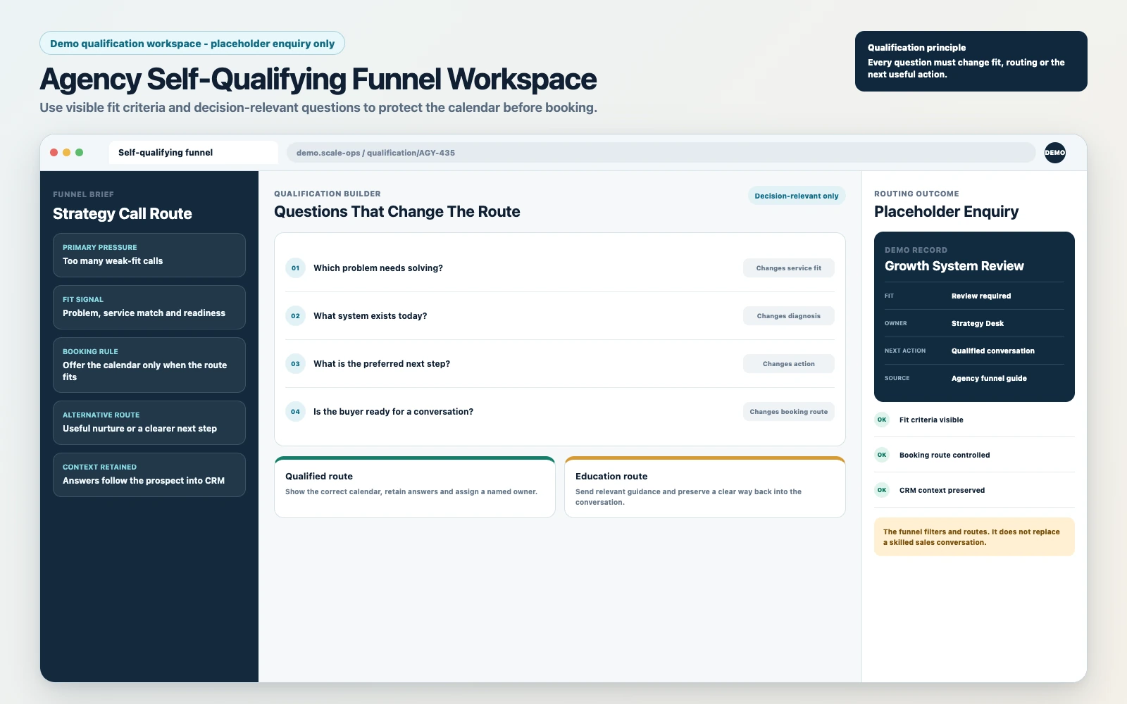Click the Changes diagnosis tag
The width and height of the screenshot is (1127, 704).
click(788, 316)
